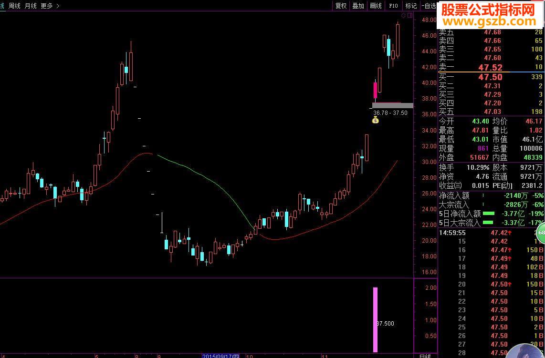Screen dimensions: 545x358
Task: Click the 换手 value 10.29%
Action: 478,167
